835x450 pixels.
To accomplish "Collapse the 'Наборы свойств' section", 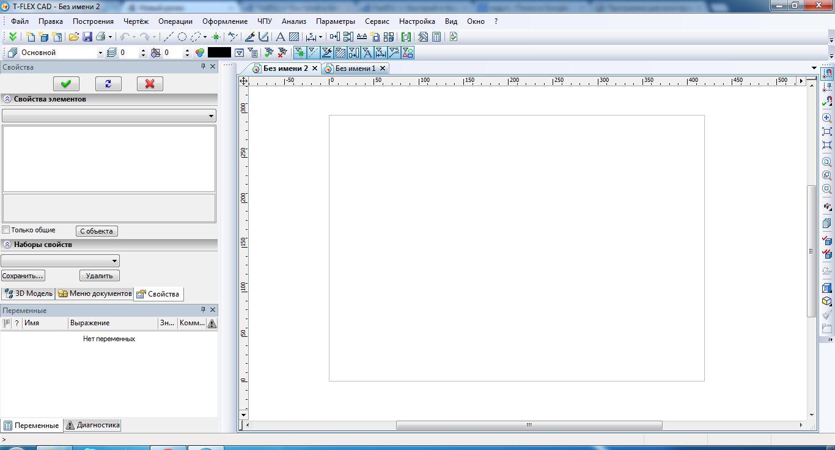I will (7, 245).
